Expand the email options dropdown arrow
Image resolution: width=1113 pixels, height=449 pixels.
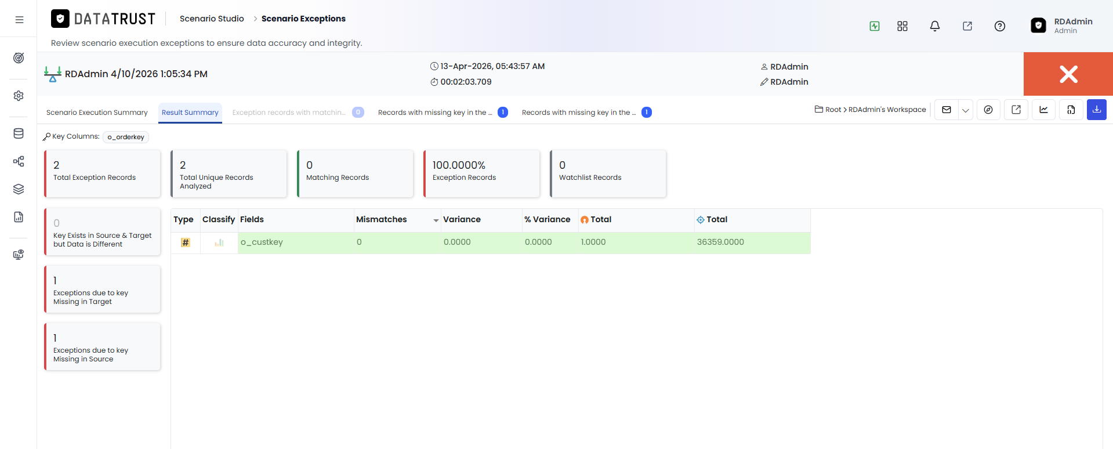coord(966,110)
